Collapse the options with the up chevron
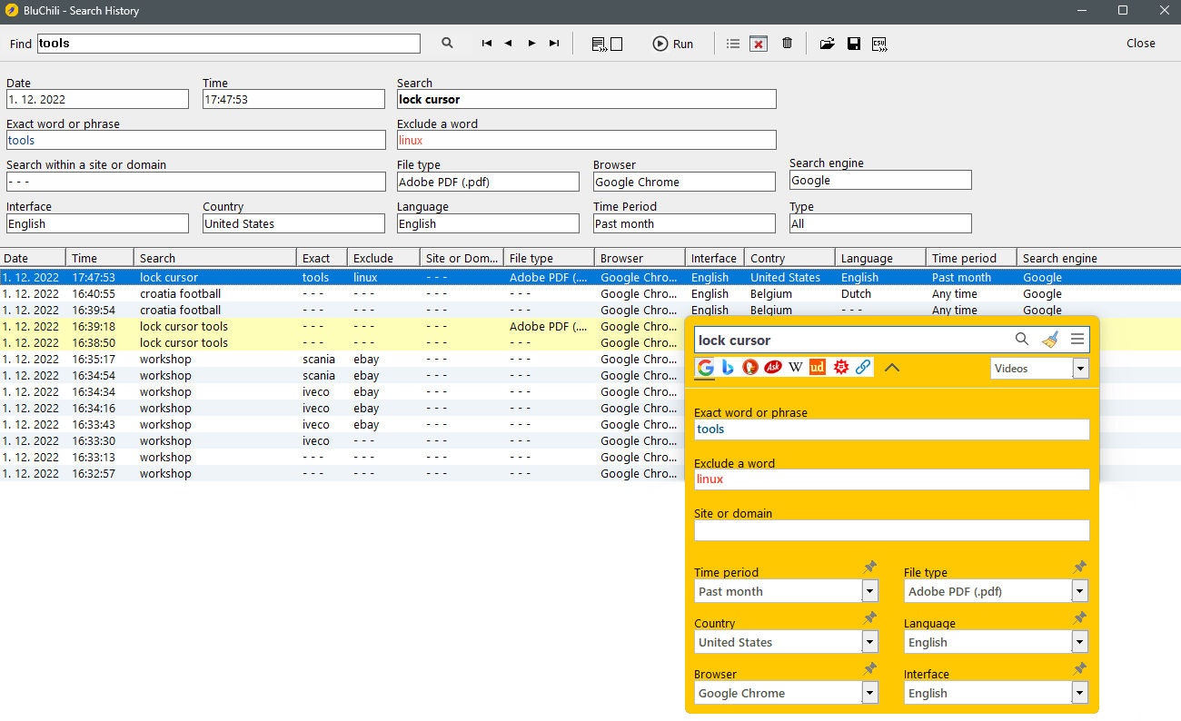Image resolution: width=1181 pixels, height=721 pixels. point(892,368)
